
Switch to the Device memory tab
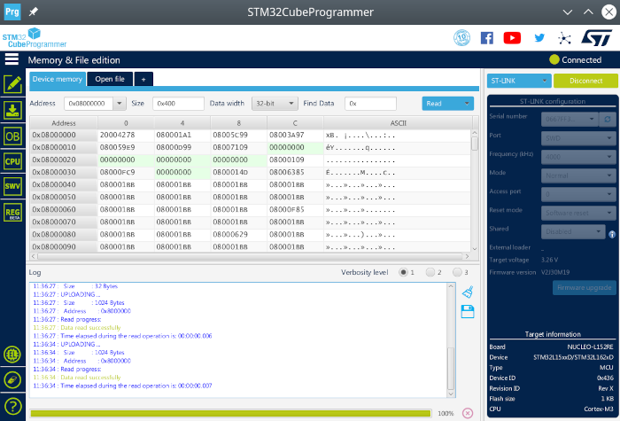(58, 79)
